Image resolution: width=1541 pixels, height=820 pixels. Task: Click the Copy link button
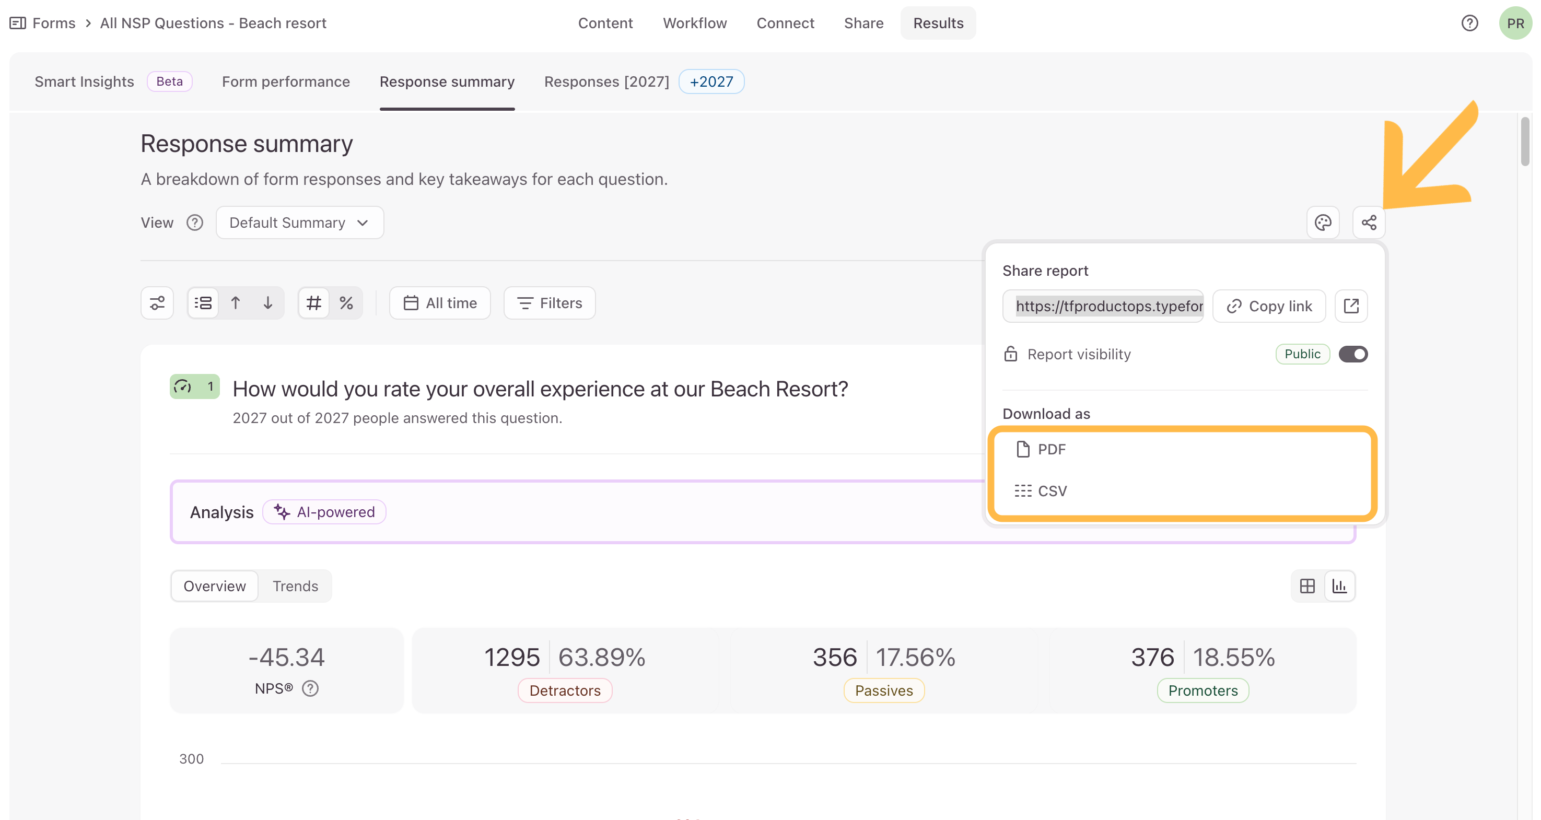click(1269, 306)
